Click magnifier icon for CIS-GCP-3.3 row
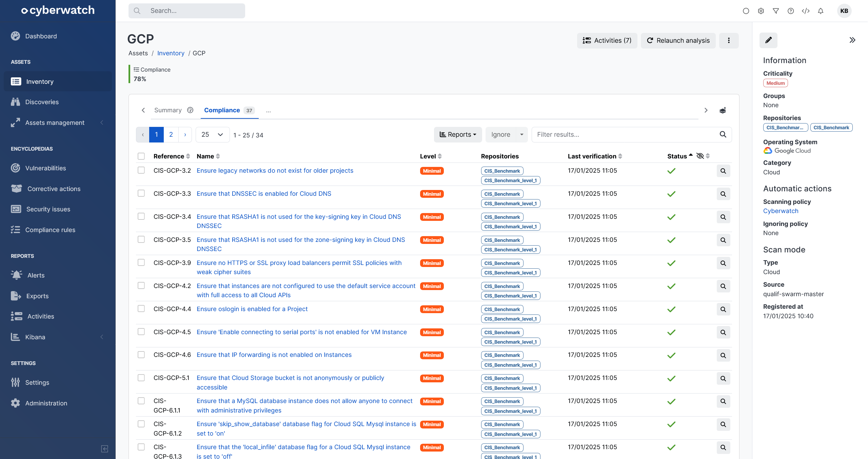Viewport: 868px width, 459px height. 723,194
